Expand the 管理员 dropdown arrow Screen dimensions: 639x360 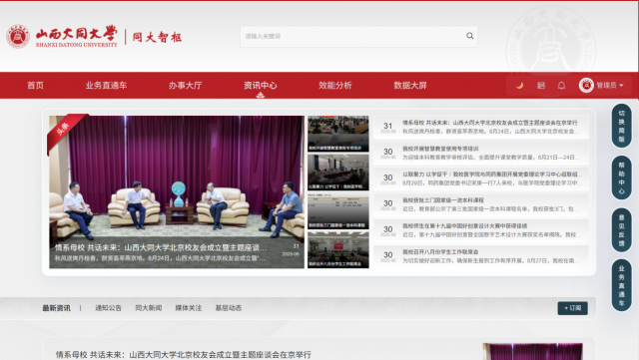(621, 85)
